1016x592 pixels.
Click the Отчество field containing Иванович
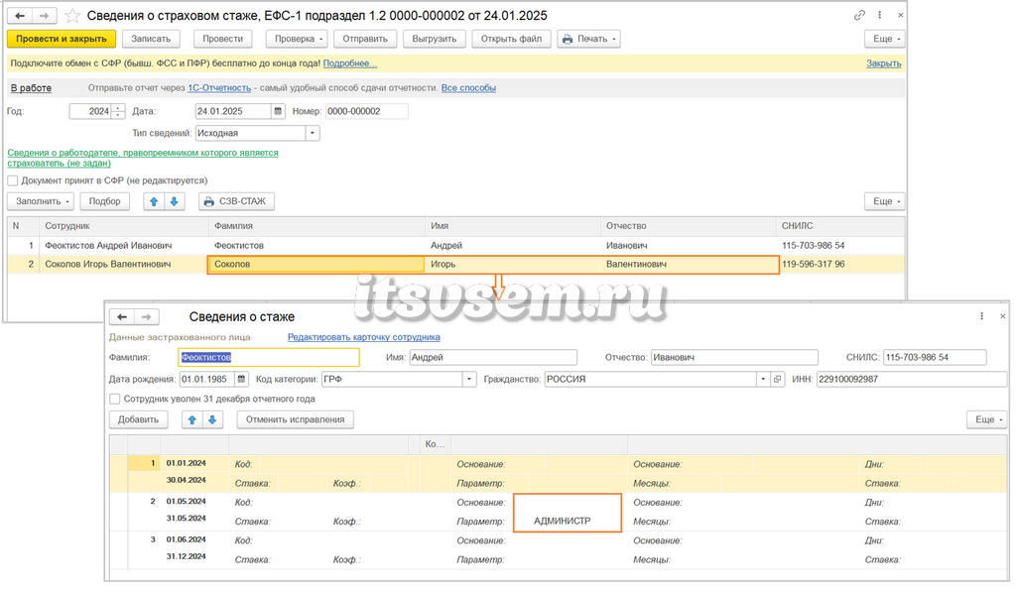(x=734, y=358)
